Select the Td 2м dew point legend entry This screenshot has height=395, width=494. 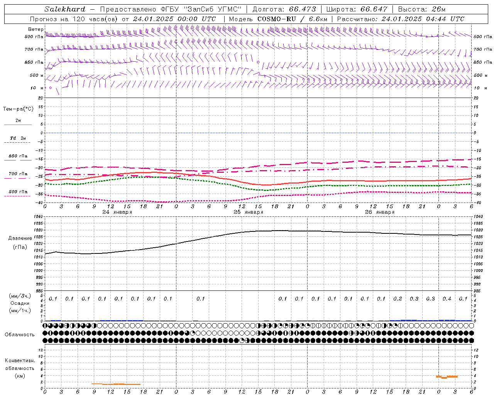click(x=18, y=138)
